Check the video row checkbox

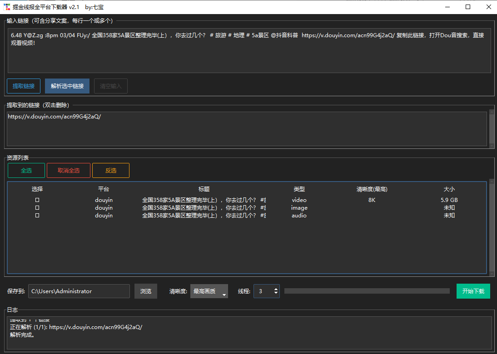pyautogui.click(x=37, y=200)
